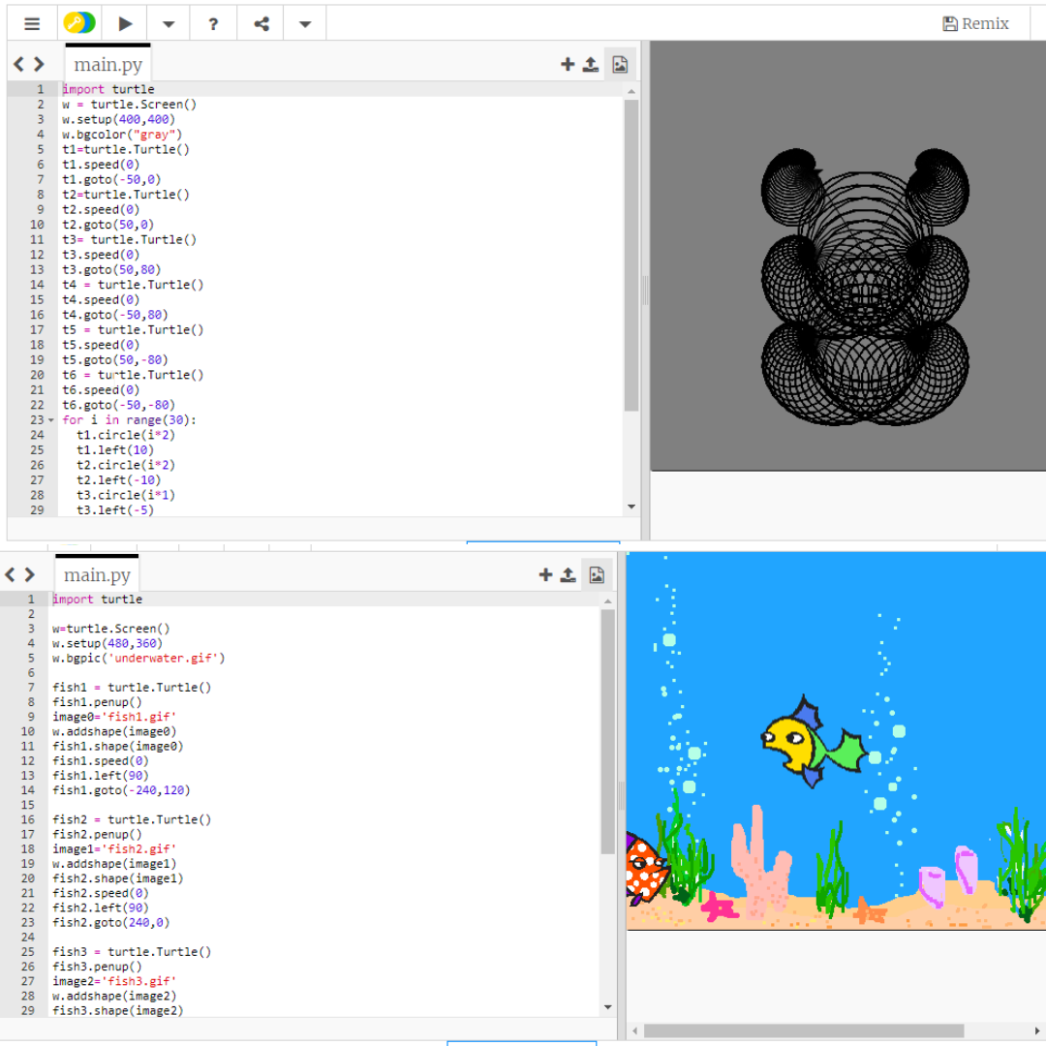The height and width of the screenshot is (1046, 1046).
Task: Go to next file in bottom editor
Action: [x=29, y=574]
